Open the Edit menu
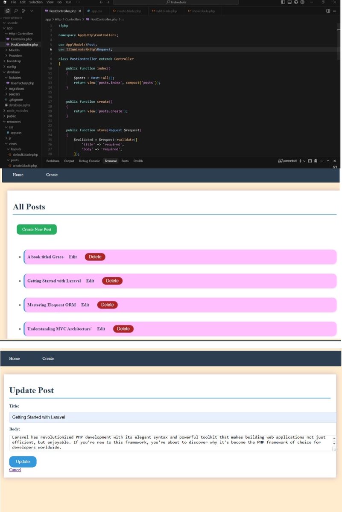342x512 pixels. (x=23, y=2)
